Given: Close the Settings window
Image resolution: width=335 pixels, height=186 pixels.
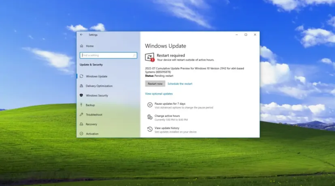Looking at the screenshot, I should point(255,35).
